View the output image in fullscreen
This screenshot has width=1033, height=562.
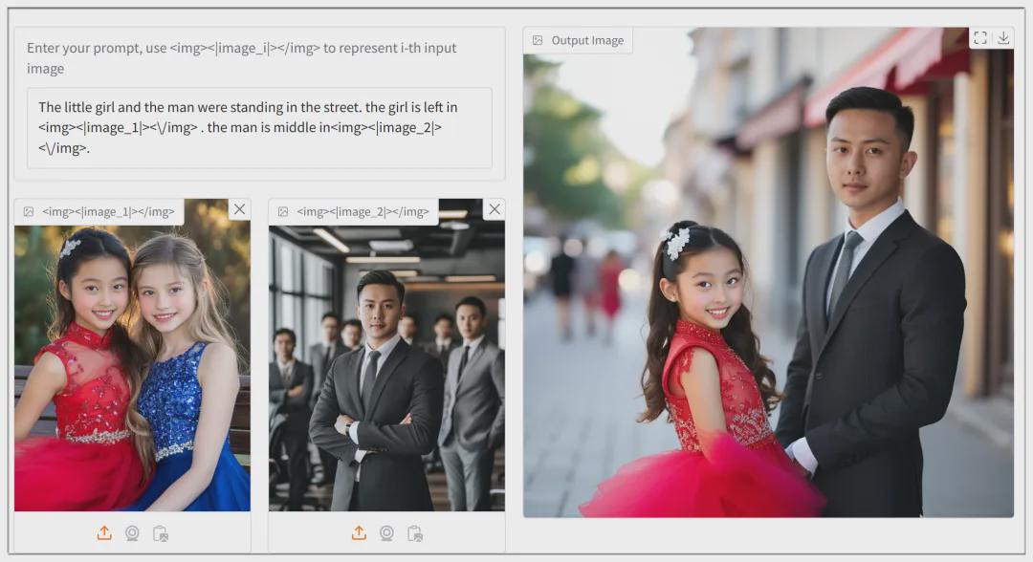click(x=980, y=38)
